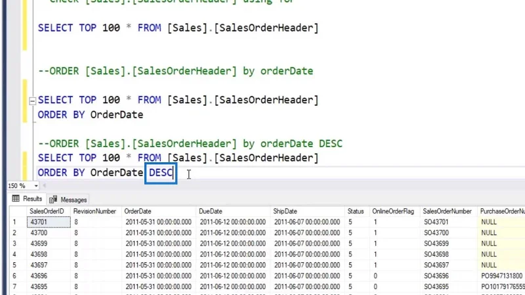525x295 pixels.
Task: Select row 2 header in results grid
Action: click(18, 233)
